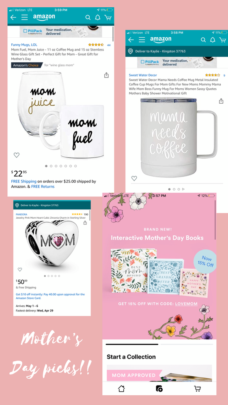The width and height of the screenshot is (228, 405).
Task: Tap add-project icon in bottom navigation bar
Action: 159,388
